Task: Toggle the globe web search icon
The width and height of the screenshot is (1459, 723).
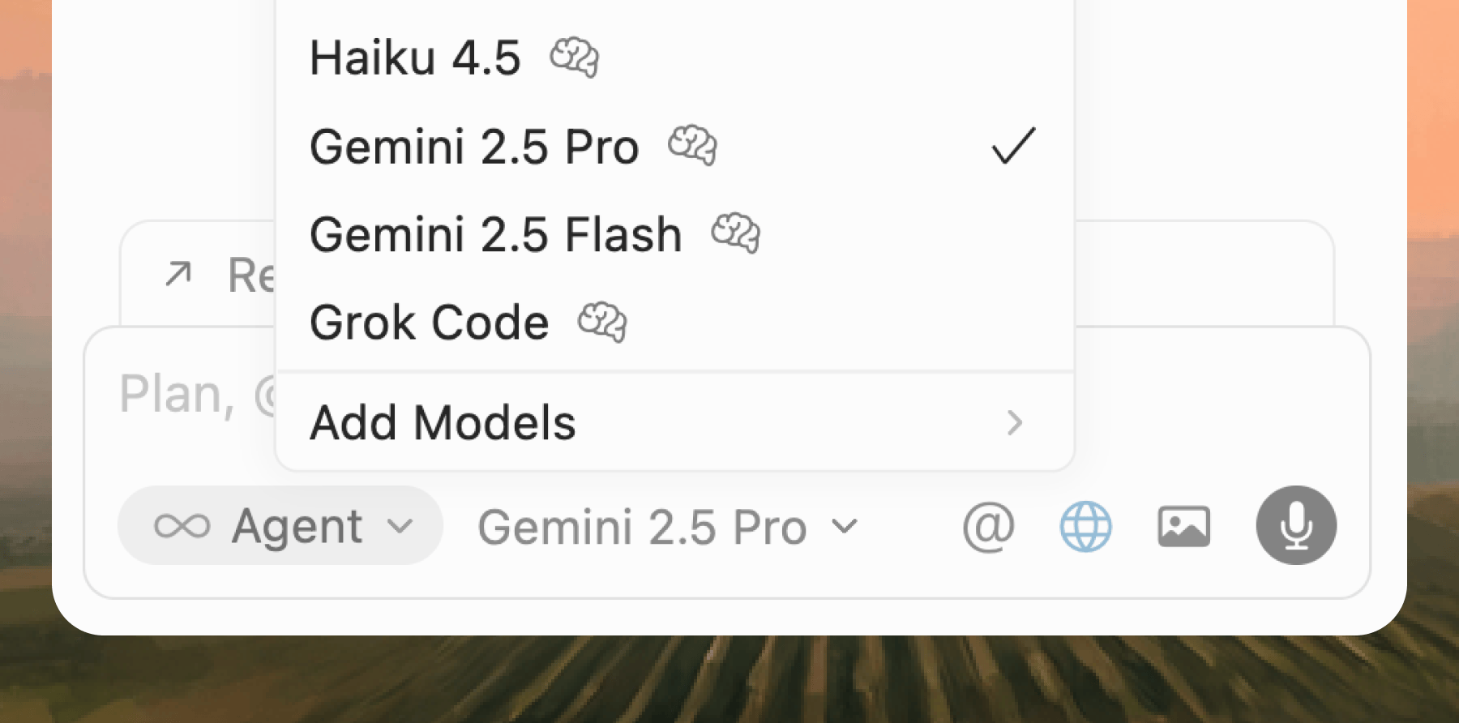Action: pyautogui.click(x=1085, y=527)
